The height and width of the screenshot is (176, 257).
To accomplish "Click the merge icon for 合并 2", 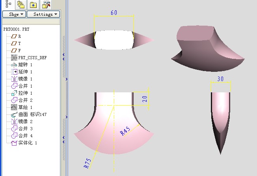I will click(x=14, y=100).
